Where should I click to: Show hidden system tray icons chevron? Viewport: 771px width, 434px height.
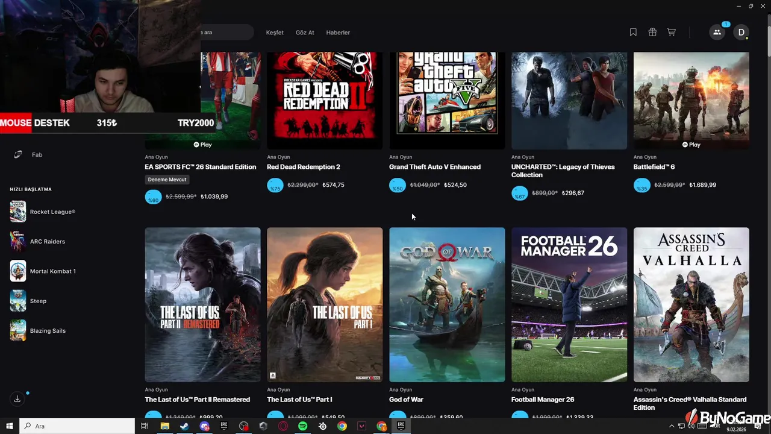point(672,426)
